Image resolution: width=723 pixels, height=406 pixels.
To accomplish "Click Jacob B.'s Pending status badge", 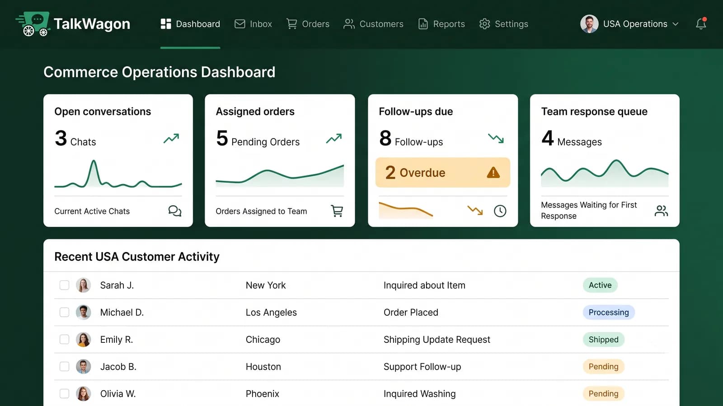I will click(x=604, y=366).
